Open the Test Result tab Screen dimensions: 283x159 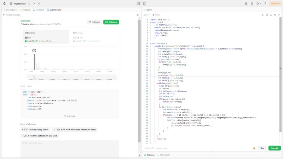point(163,155)
